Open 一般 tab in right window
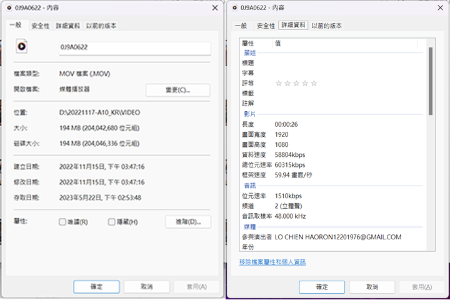The width and height of the screenshot is (450, 300). pyautogui.click(x=241, y=26)
